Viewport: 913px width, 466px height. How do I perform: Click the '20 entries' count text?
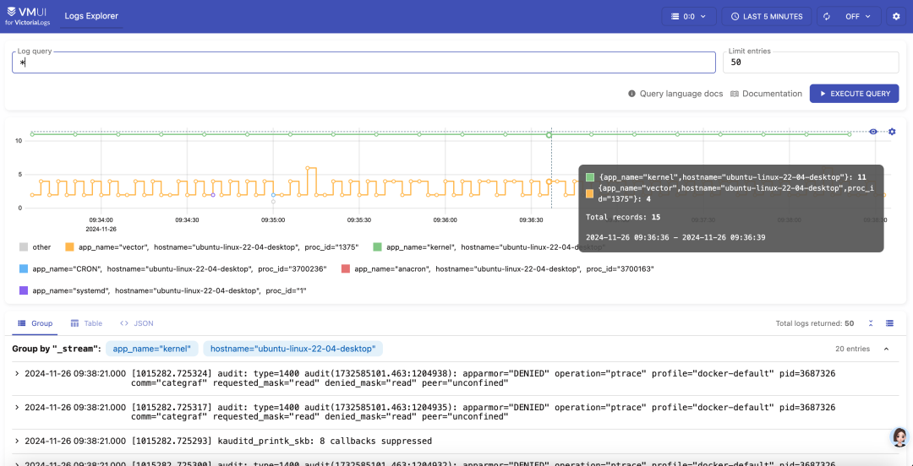click(852, 349)
